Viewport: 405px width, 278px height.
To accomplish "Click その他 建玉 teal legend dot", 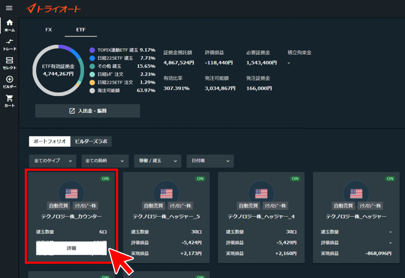I will (x=92, y=66).
